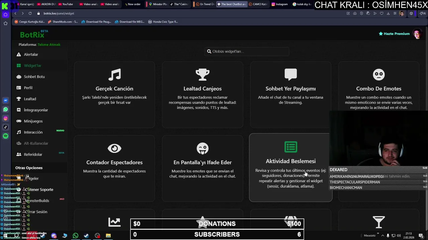Click the cocktail glass widget icon
Screen dimensions: 428x240
point(379,222)
